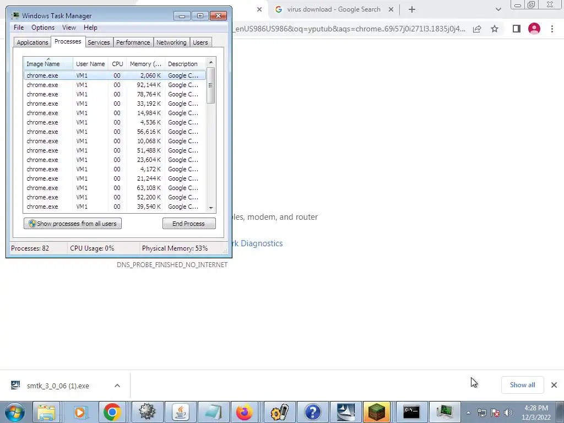Open Chrome's three-dot menu
564x423 pixels.
tap(552, 29)
